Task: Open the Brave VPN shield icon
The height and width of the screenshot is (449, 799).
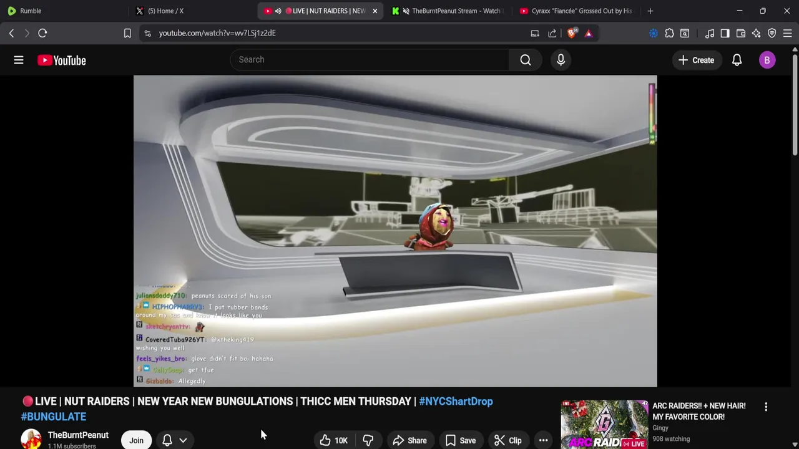Action: click(x=772, y=33)
